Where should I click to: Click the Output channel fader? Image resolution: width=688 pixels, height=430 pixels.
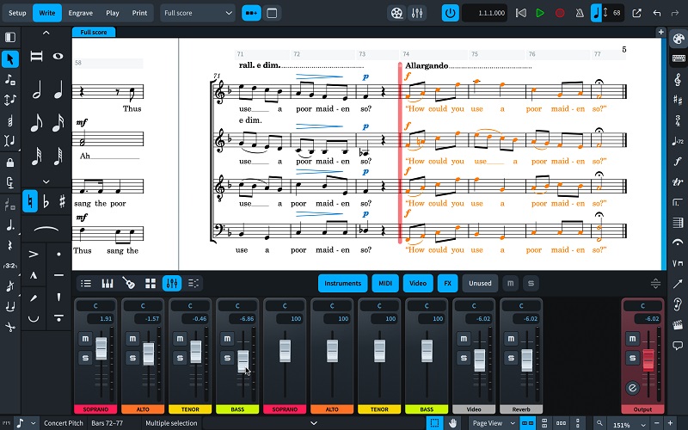pos(648,360)
